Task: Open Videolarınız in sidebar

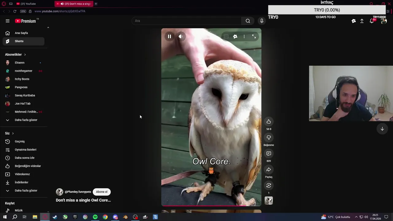Action: click(x=24, y=174)
